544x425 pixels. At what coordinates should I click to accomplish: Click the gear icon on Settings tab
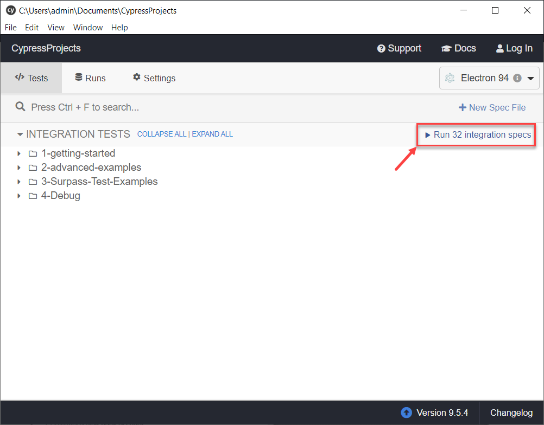coord(137,77)
